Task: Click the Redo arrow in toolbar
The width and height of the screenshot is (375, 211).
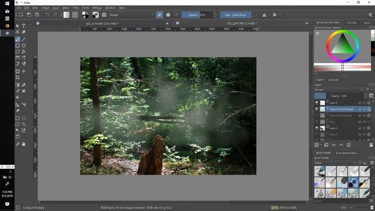Action: (x=55, y=15)
